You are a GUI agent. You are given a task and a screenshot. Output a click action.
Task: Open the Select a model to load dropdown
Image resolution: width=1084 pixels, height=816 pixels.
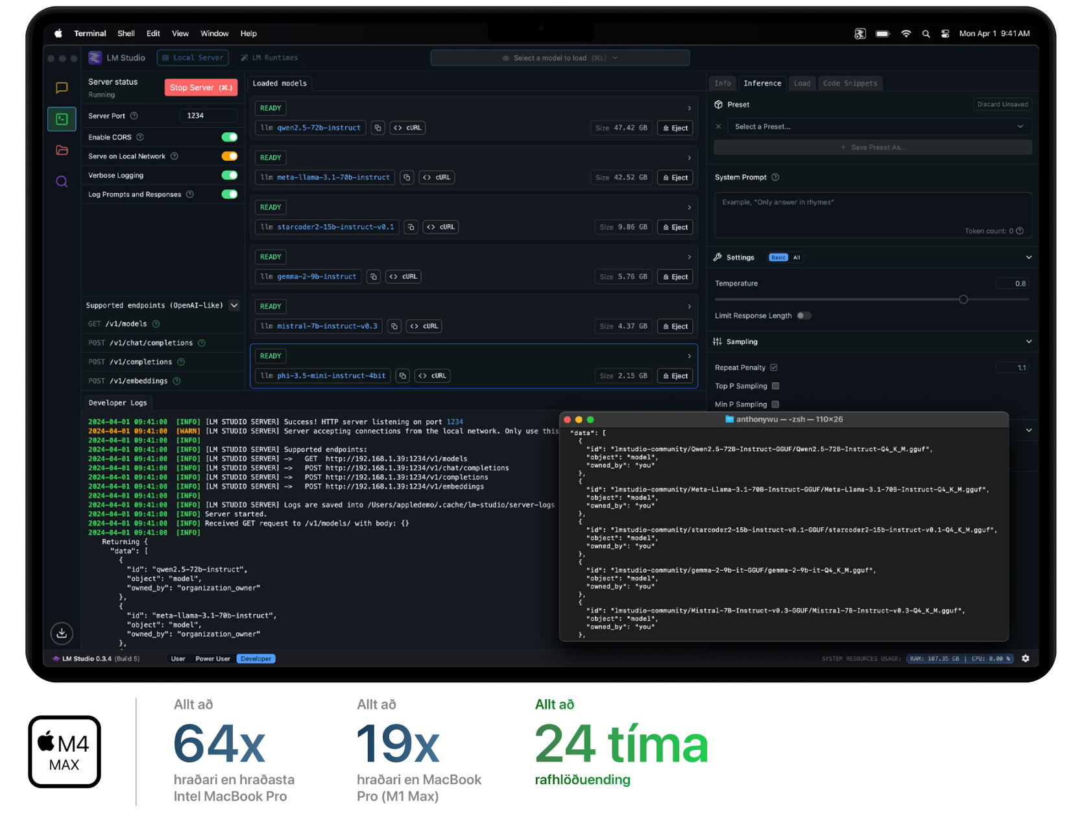click(x=560, y=58)
